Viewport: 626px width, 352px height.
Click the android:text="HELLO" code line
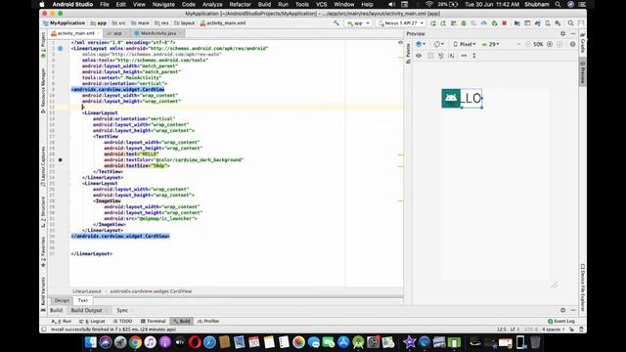point(131,154)
